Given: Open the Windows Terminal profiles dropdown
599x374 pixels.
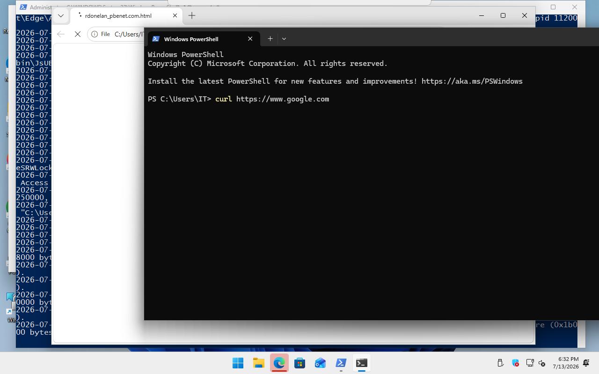Looking at the screenshot, I should click(284, 39).
